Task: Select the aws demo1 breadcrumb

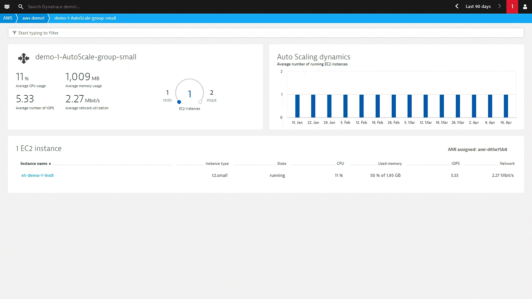Action: pos(33,18)
